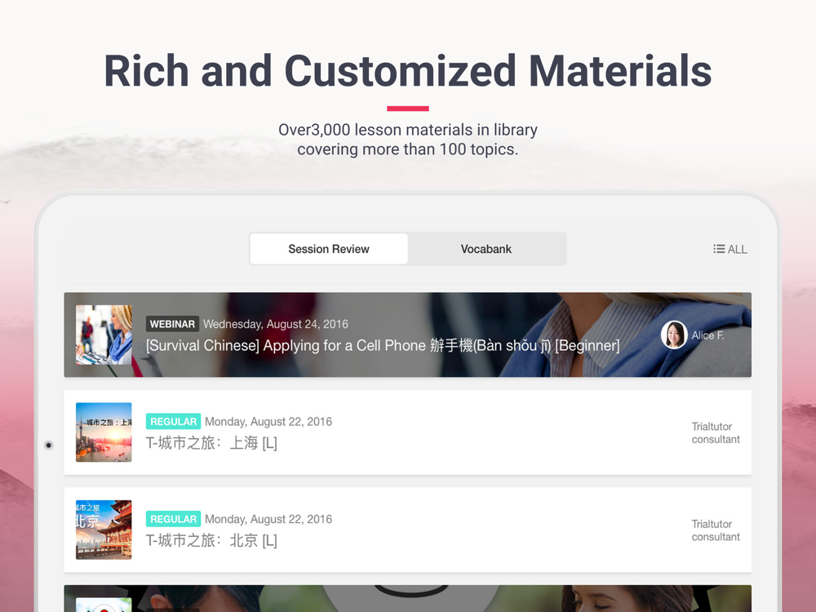The height and width of the screenshot is (612, 816).
Task: Click Trialtutor consultant on 上海 lesson row
Action: coord(716,432)
